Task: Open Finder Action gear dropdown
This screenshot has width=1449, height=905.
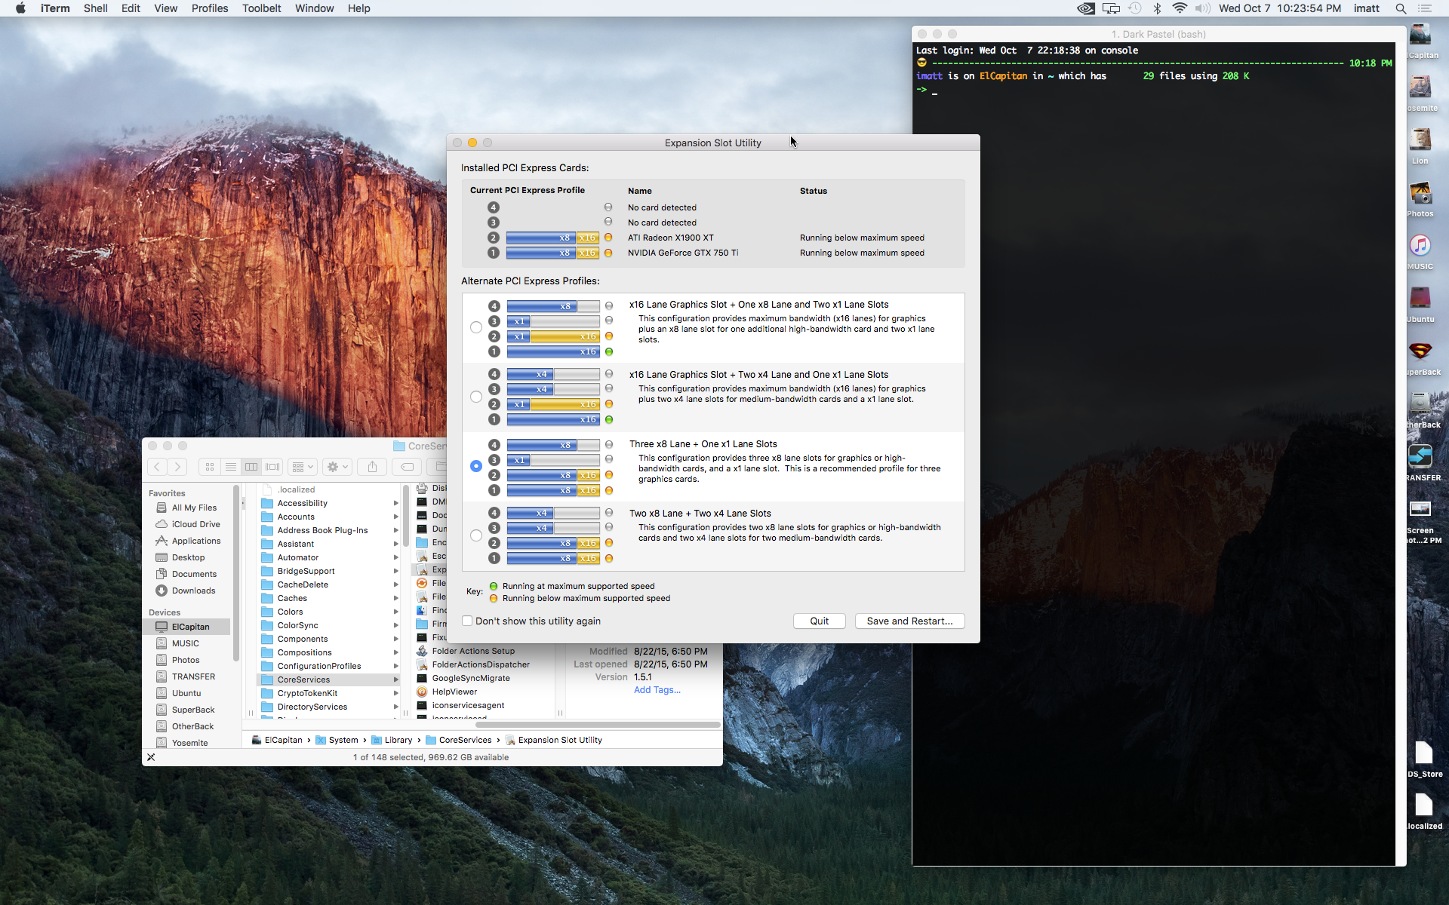Action: [x=337, y=467]
